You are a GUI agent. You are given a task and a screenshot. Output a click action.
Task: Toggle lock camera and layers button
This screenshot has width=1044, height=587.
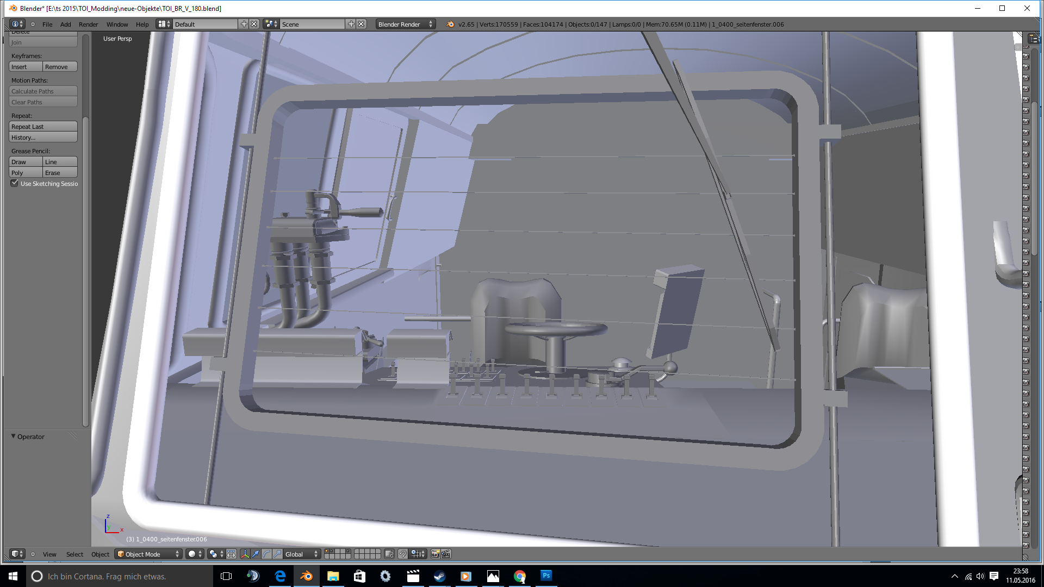click(x=389, y=554)
